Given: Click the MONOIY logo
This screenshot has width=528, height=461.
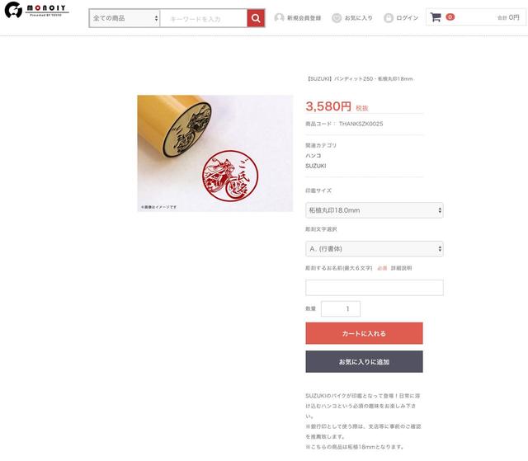Looking at the screenshot, I should tap(36, 10).
